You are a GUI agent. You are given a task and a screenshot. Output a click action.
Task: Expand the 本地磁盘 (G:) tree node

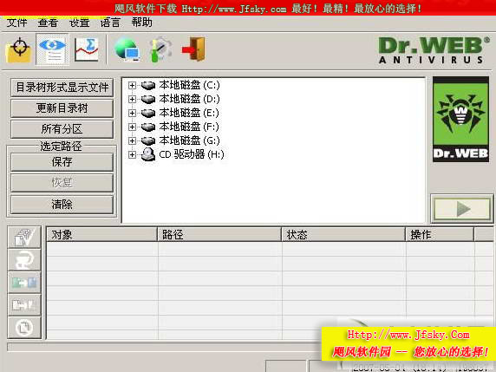click(132, 140)
